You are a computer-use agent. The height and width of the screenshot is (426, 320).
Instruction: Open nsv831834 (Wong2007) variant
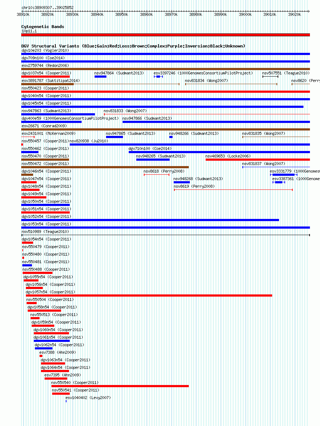click(206, 81)
